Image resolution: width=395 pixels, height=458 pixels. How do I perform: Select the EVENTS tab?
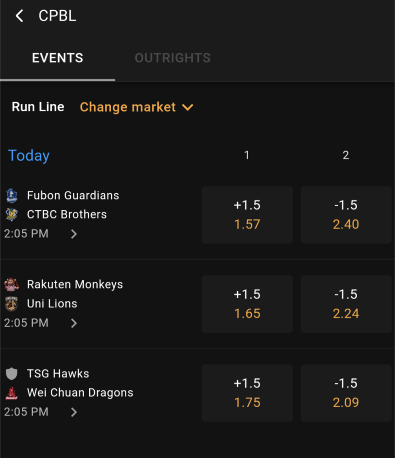tap(58, 58)
